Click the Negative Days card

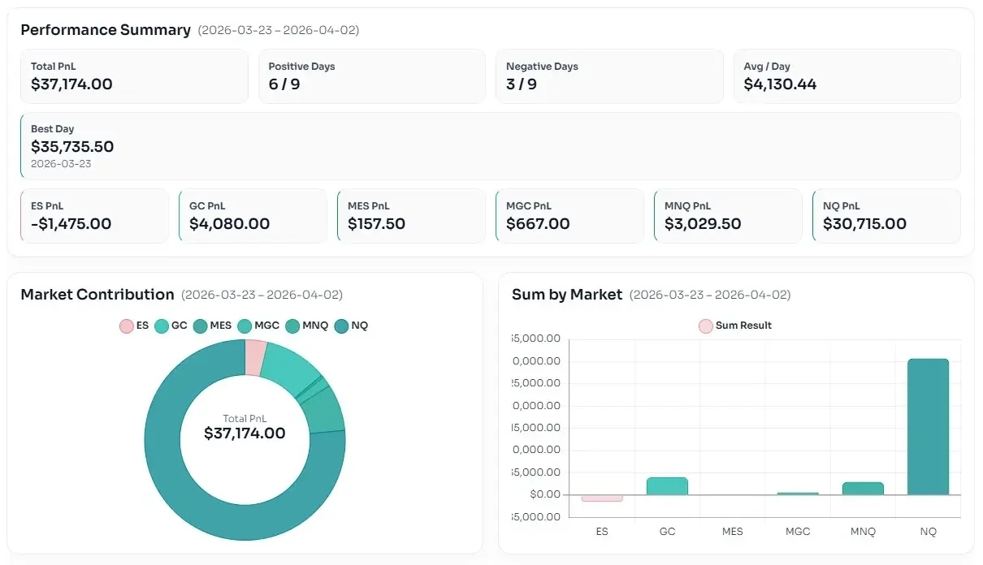click(x=608, y=76)
